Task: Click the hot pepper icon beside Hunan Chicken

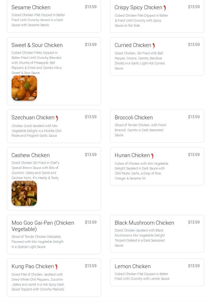Action: point(152,156)
